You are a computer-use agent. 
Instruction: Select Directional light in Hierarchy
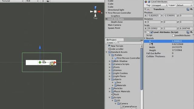pyautogui.click(x=116, y=10)
